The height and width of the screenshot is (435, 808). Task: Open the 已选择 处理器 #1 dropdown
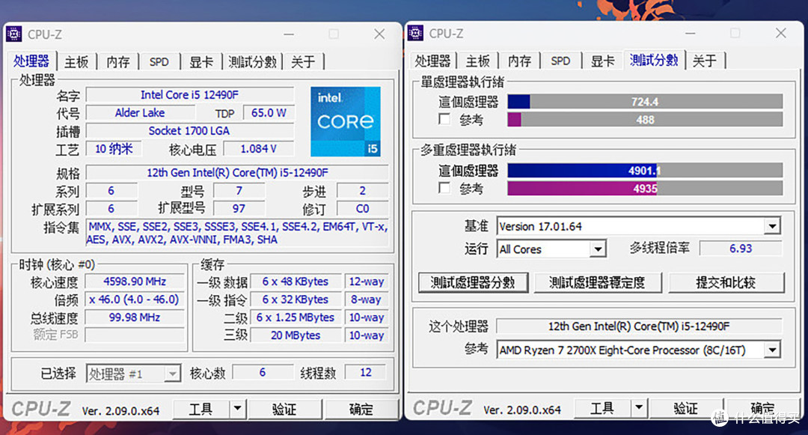pos(173,374)
